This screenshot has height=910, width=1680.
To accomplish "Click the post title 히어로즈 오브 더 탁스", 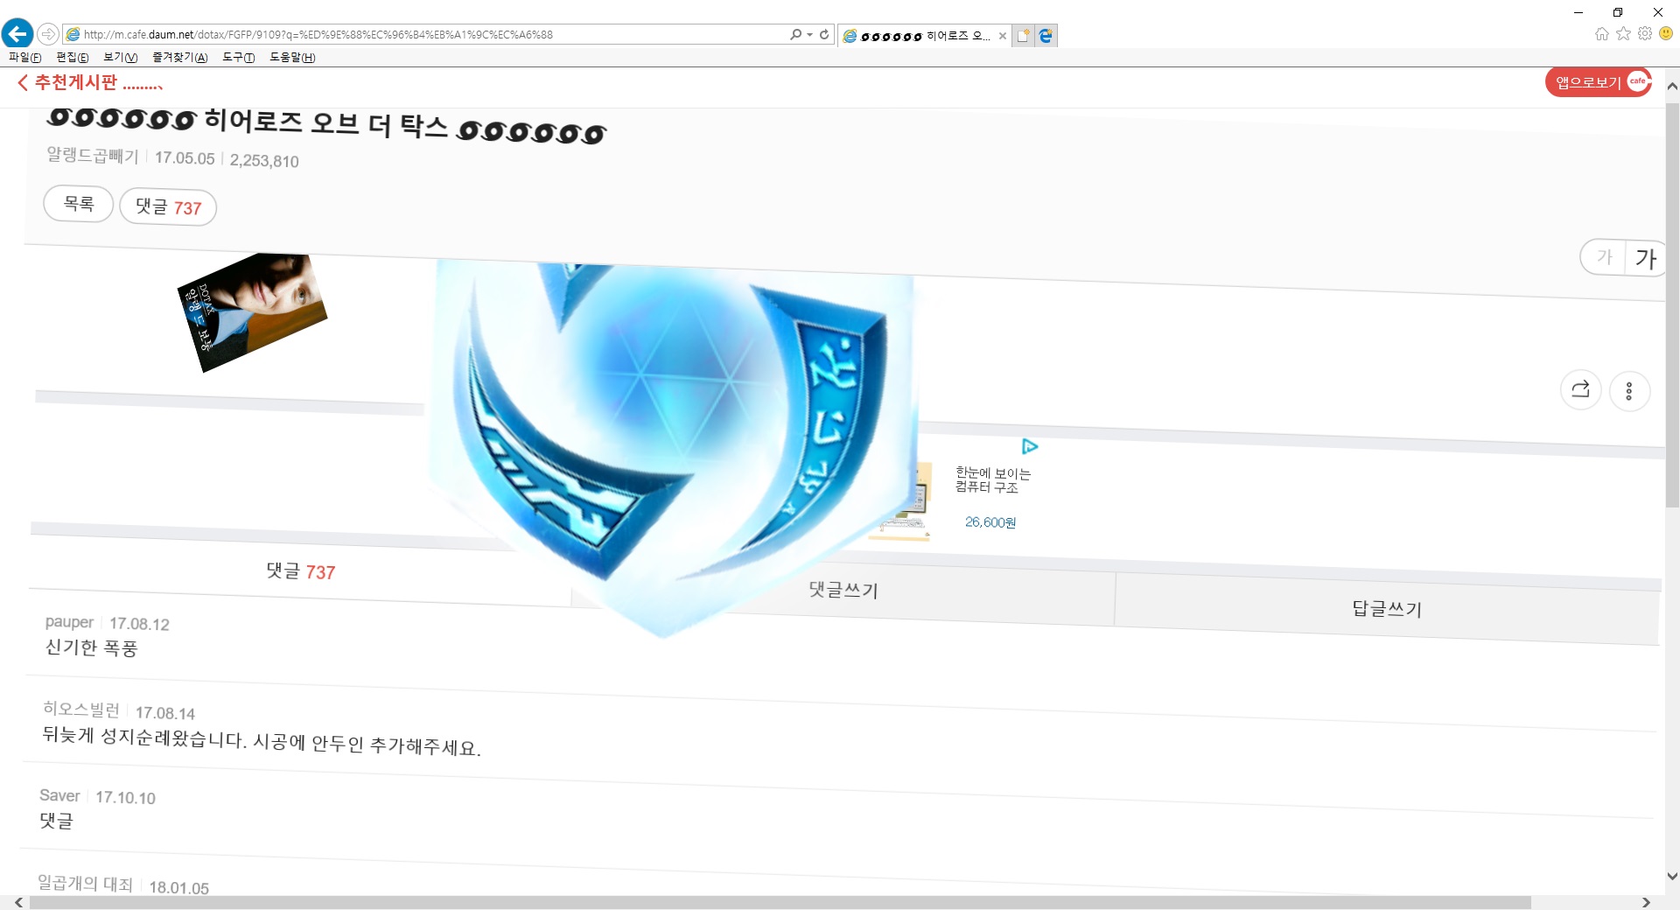I will (x=325, y=123).
